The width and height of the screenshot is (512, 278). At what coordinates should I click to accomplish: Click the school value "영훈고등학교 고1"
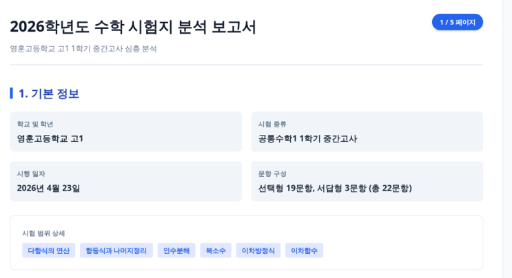click(x=50, y=138)
